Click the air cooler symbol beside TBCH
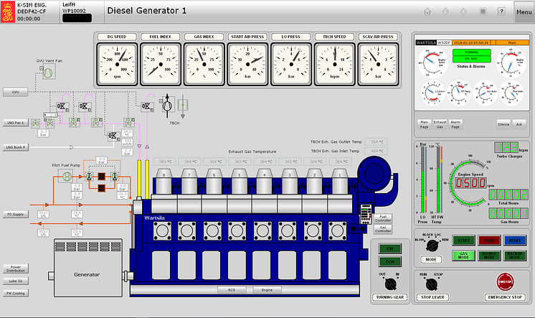 [x=183, y=105]
